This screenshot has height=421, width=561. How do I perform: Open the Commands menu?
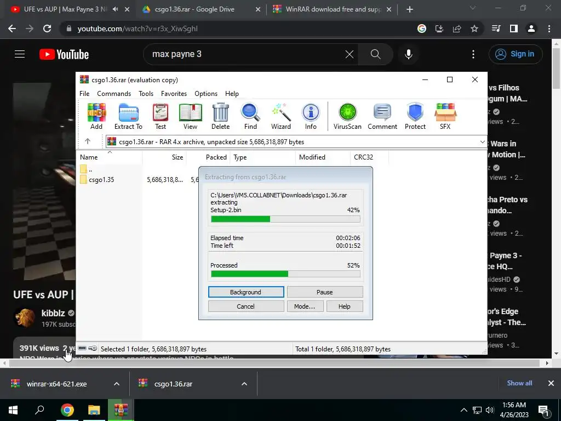coord(114,93)
